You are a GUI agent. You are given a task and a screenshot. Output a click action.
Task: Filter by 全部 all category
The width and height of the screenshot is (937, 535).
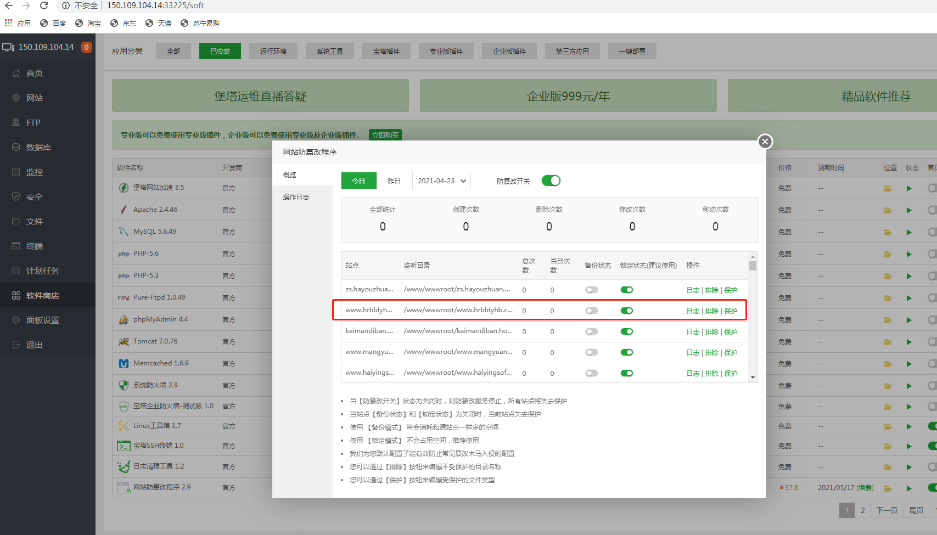(173, 51)
